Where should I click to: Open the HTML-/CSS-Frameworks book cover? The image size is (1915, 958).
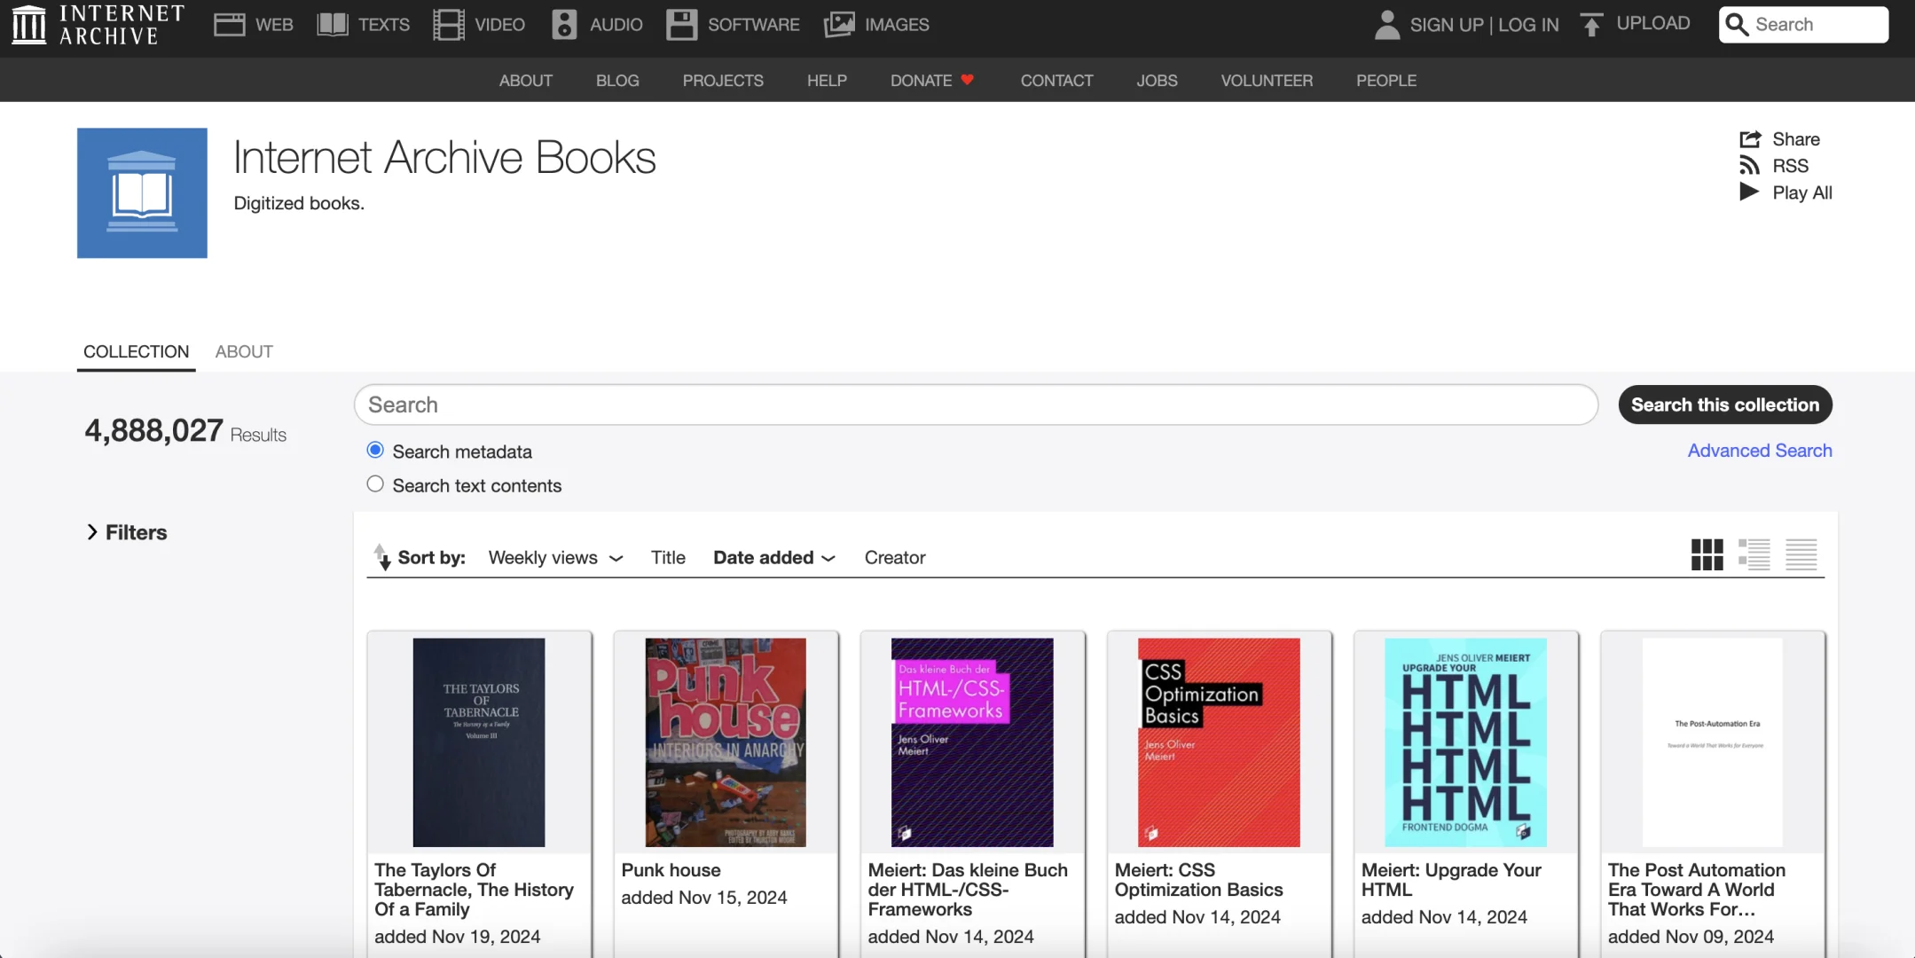point(972,742)
